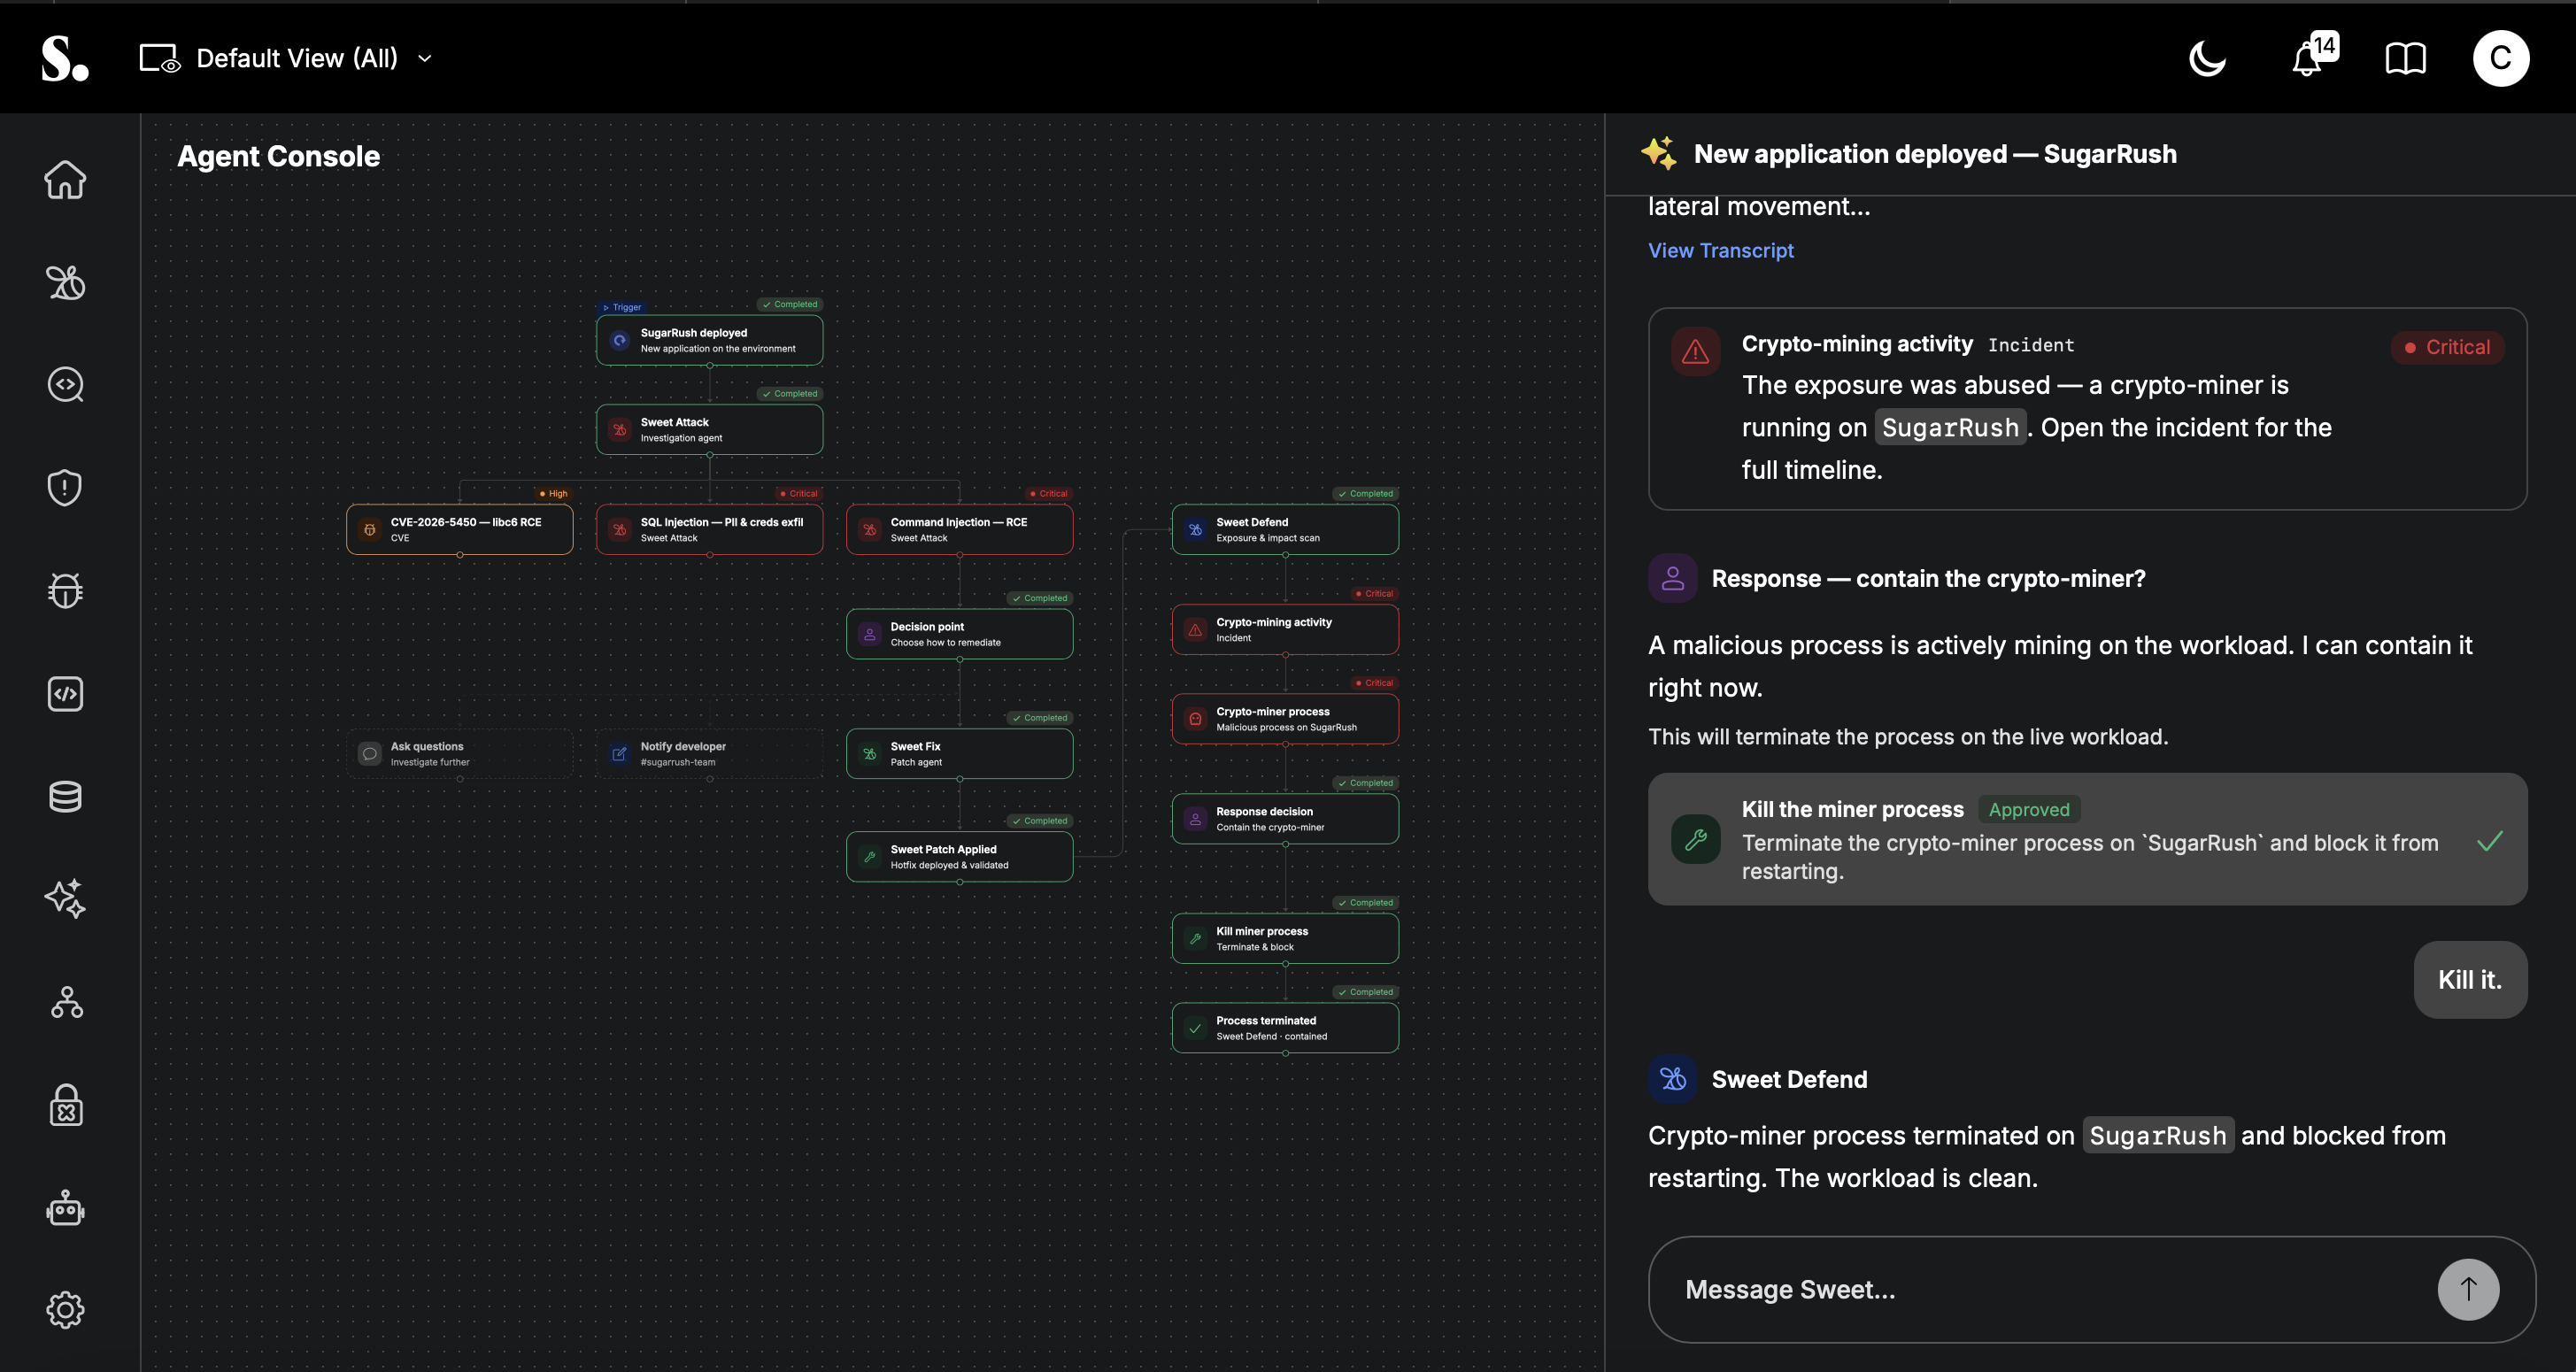Open the sparkles AI icon in sidebar
Screen dimensions: 2576x1372
(x=65, y=899)
